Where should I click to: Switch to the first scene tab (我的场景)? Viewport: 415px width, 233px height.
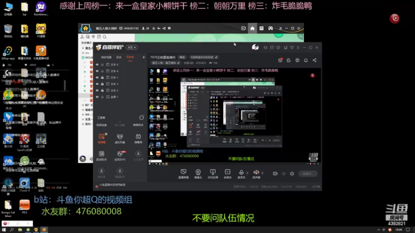point(106,57)
